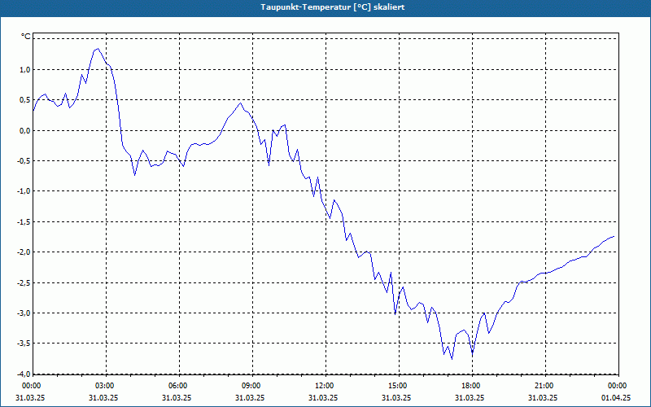Select the '31.03.25' date under '06:00'
Image resolution: width=651 pixels, height=407 pixels.
point(177,397)
